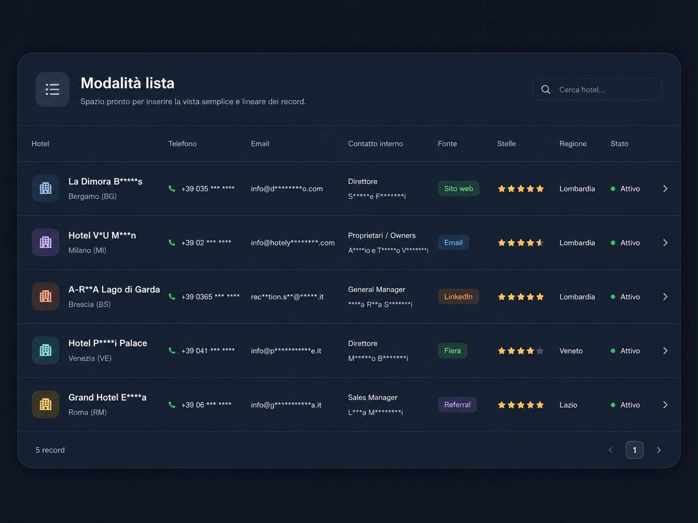Go to previous page arrow
The image size is (698, 523).
pos(611,450)
